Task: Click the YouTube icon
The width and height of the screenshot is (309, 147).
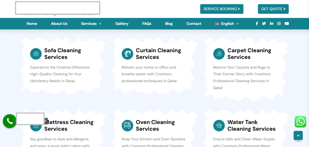Action: point(287,24)
